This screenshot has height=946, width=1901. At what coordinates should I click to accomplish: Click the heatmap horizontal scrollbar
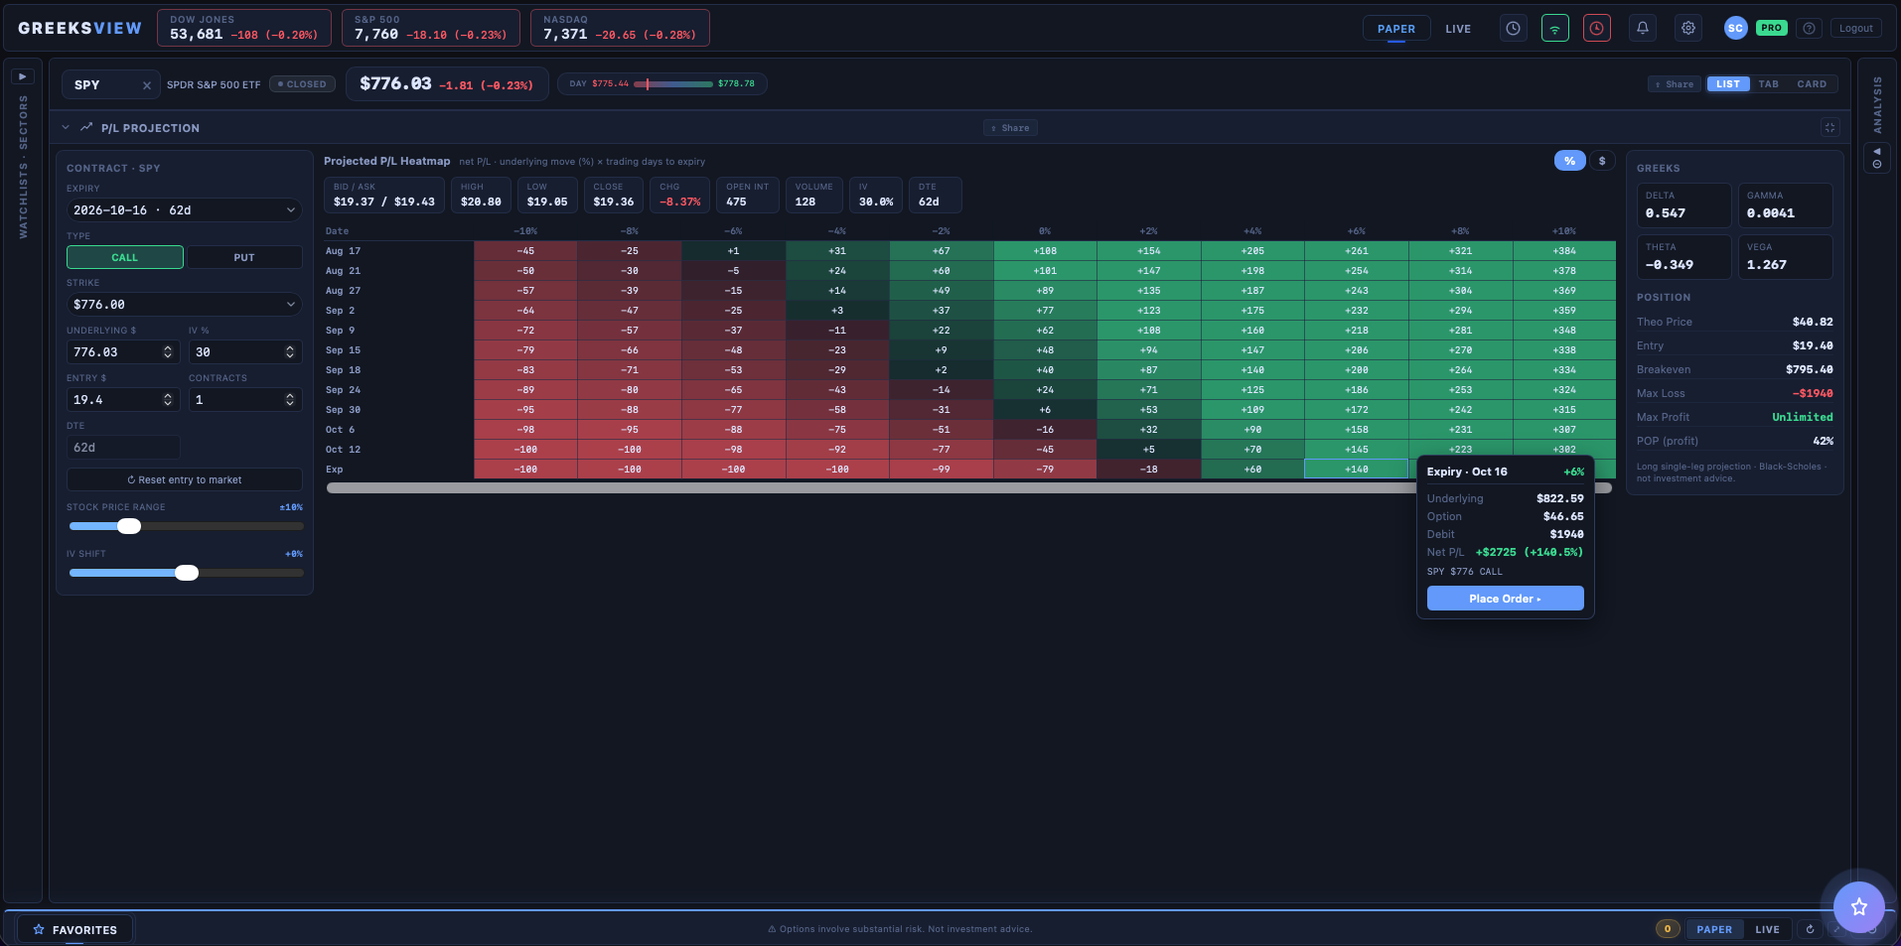[968, 487]
